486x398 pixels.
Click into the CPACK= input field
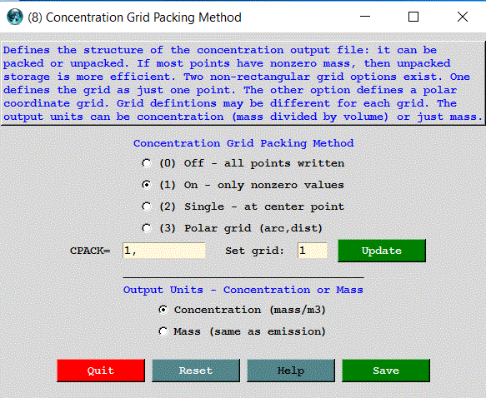(x=164, y=251)
